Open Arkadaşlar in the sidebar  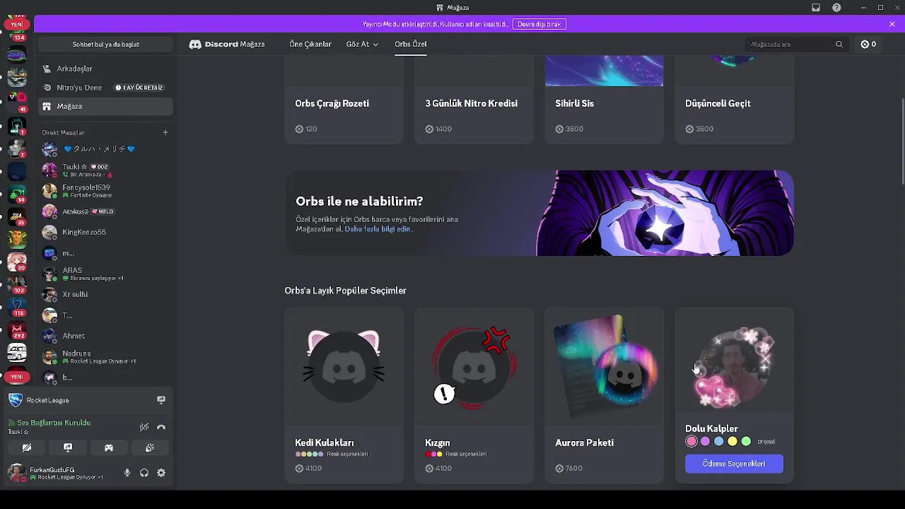[x=105, y=69]
